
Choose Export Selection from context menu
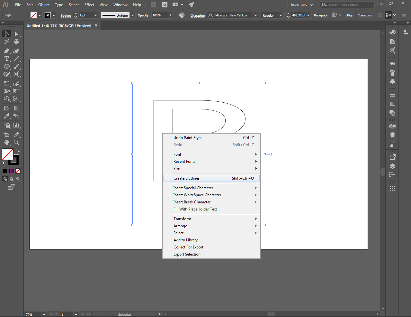click(211, 254)
